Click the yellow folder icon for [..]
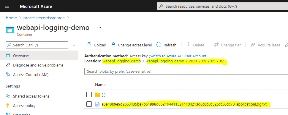288x115 pixels. (x=97, y=95)
